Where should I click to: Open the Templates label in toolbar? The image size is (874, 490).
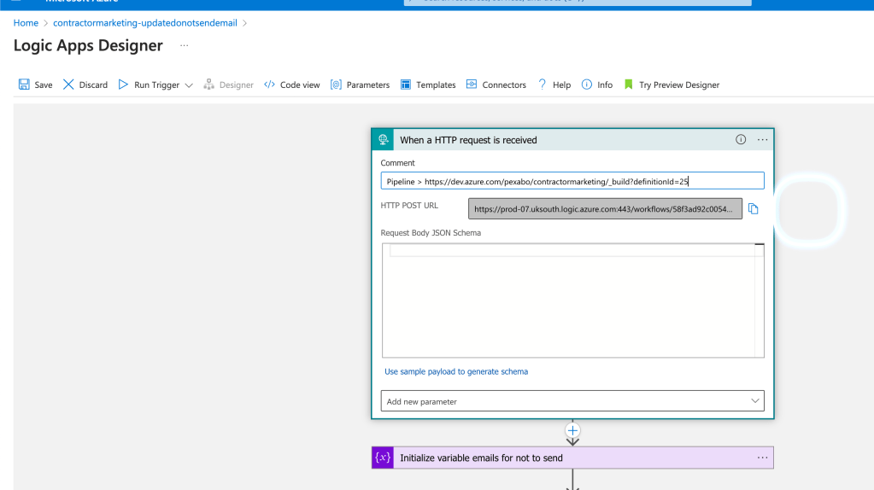pos(436,85)
